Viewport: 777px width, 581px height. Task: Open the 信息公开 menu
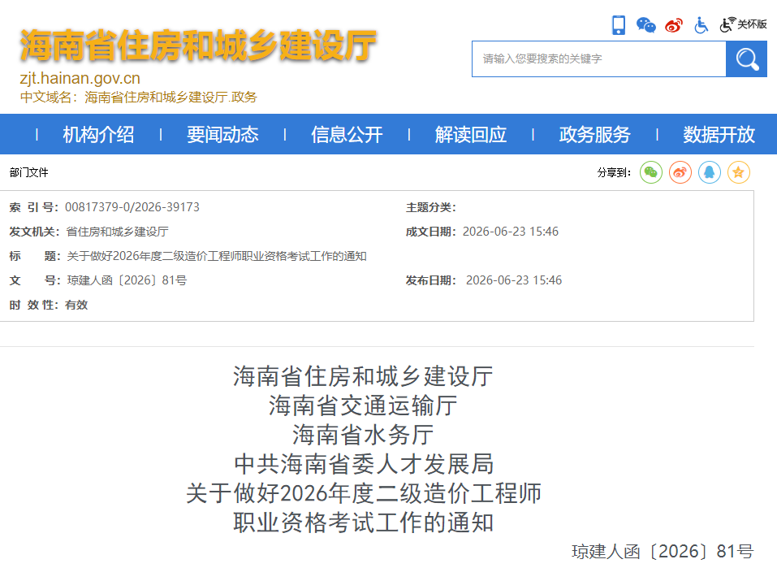point(347,134)
